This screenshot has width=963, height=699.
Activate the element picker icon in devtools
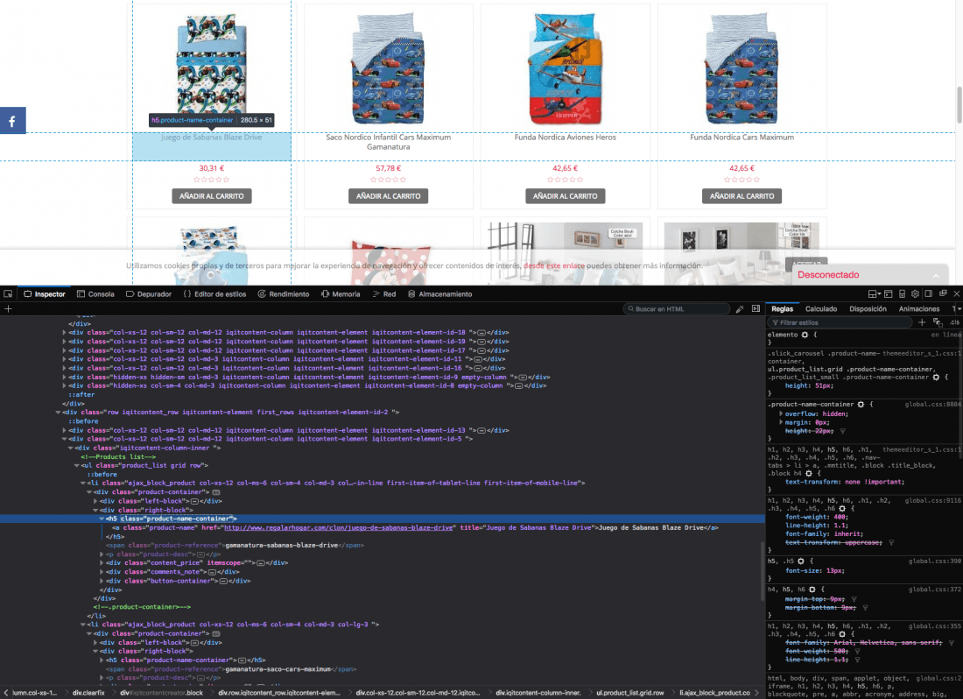tap(8, 294)
